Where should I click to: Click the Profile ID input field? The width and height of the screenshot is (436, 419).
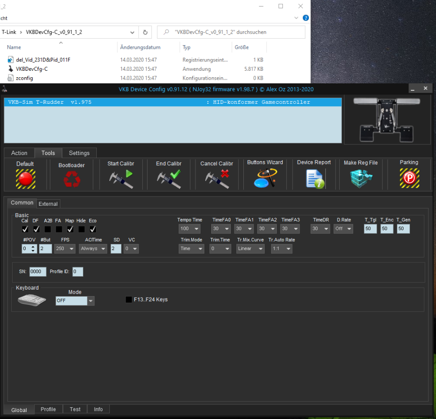coord(78,271)
